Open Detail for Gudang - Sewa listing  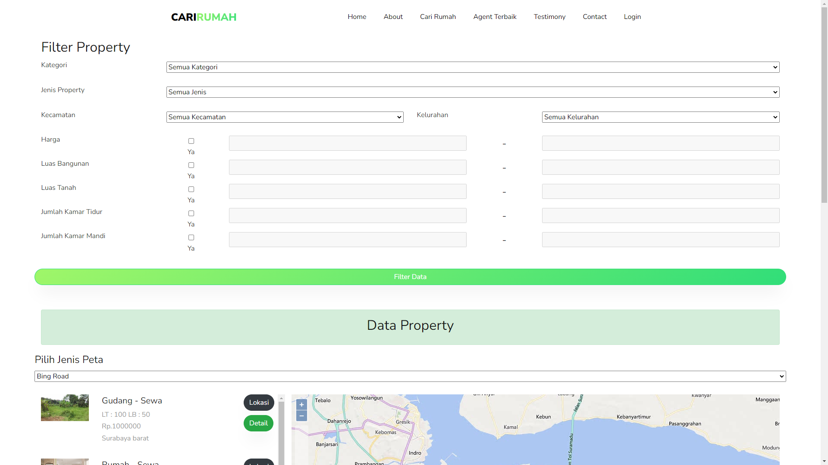coord(258,423)
